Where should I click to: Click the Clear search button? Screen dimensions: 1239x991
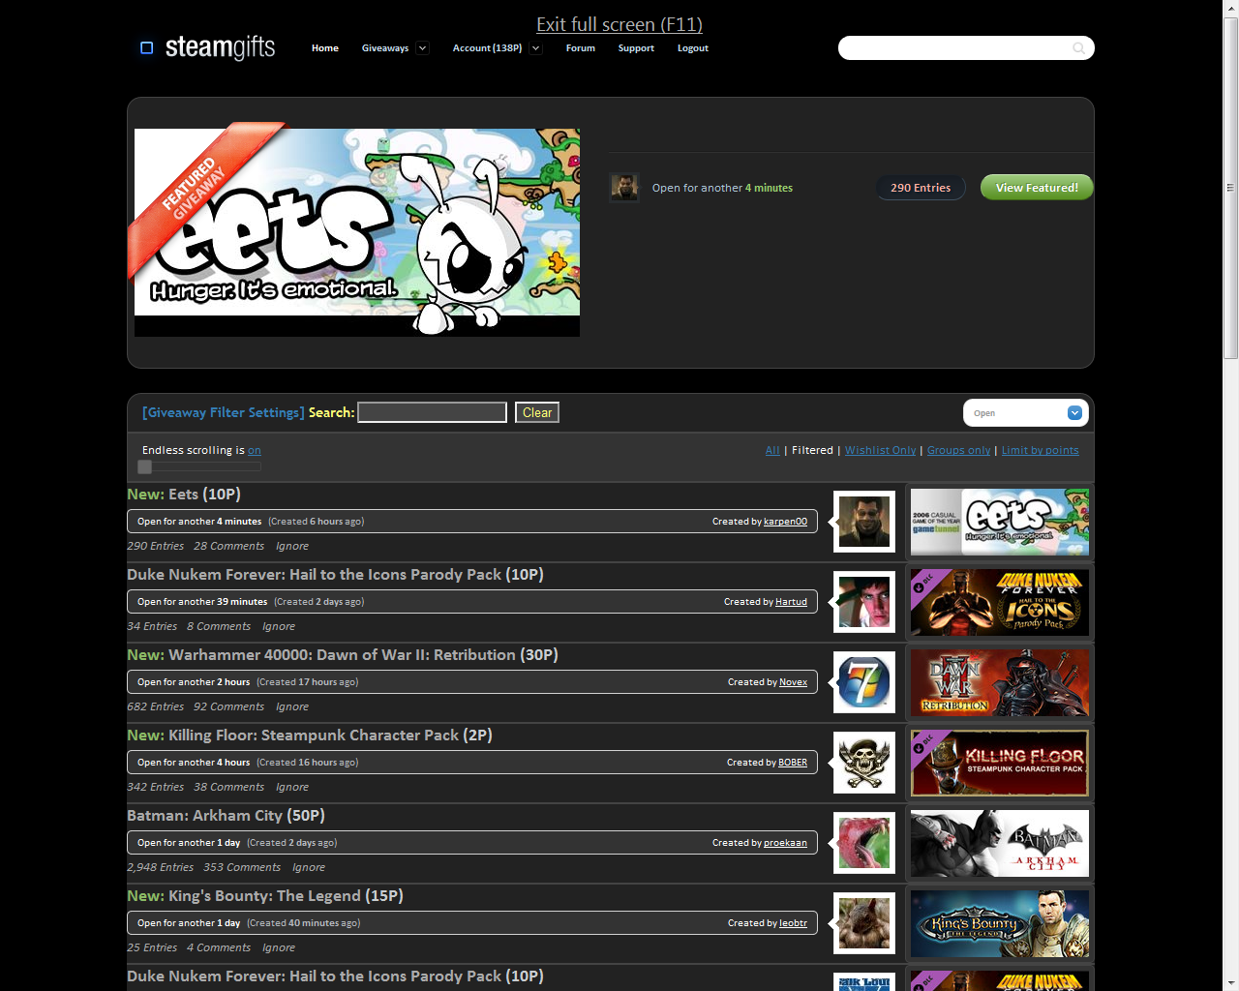click(537, 412)
